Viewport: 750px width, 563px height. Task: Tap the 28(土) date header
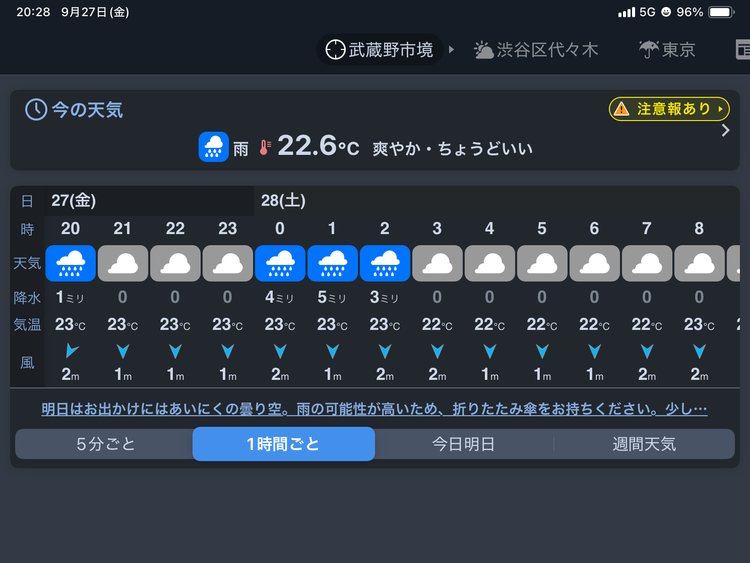pos(283,201)
